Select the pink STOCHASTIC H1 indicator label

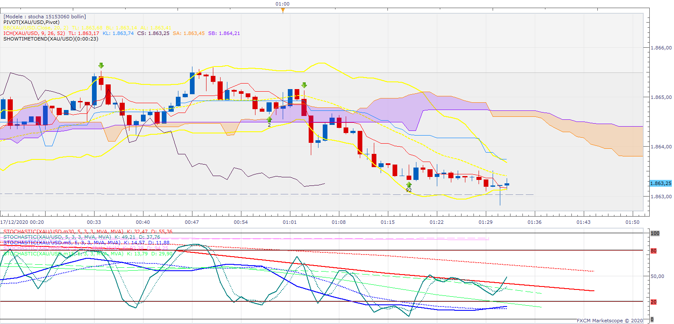pyautogui.click(x=86, y=248)
